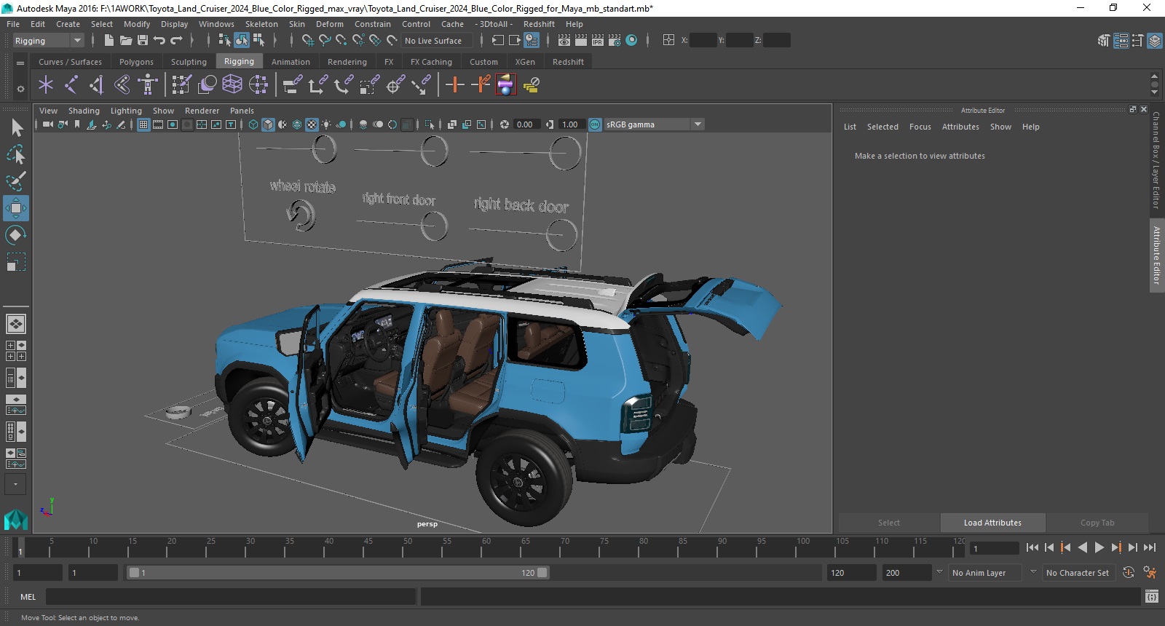The image size is (1165, 626).
Task: Click the Set Key orange cross icon
Action: click(x=455, y=85)
